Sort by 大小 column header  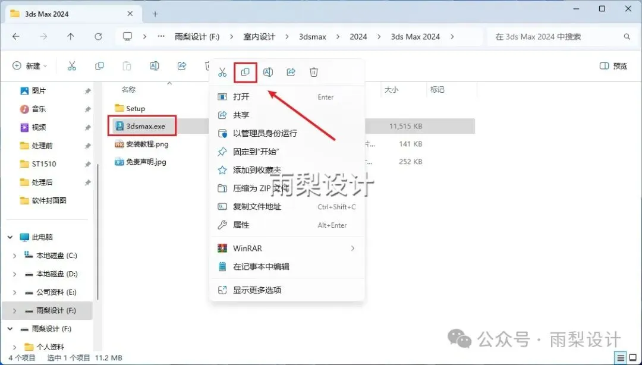click(391, 89)
